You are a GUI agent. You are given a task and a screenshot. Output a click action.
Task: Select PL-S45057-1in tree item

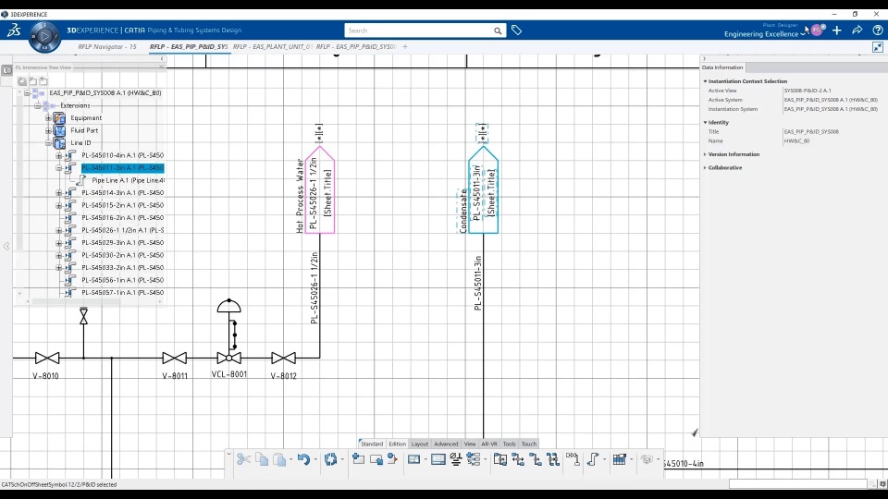(123, 293)
